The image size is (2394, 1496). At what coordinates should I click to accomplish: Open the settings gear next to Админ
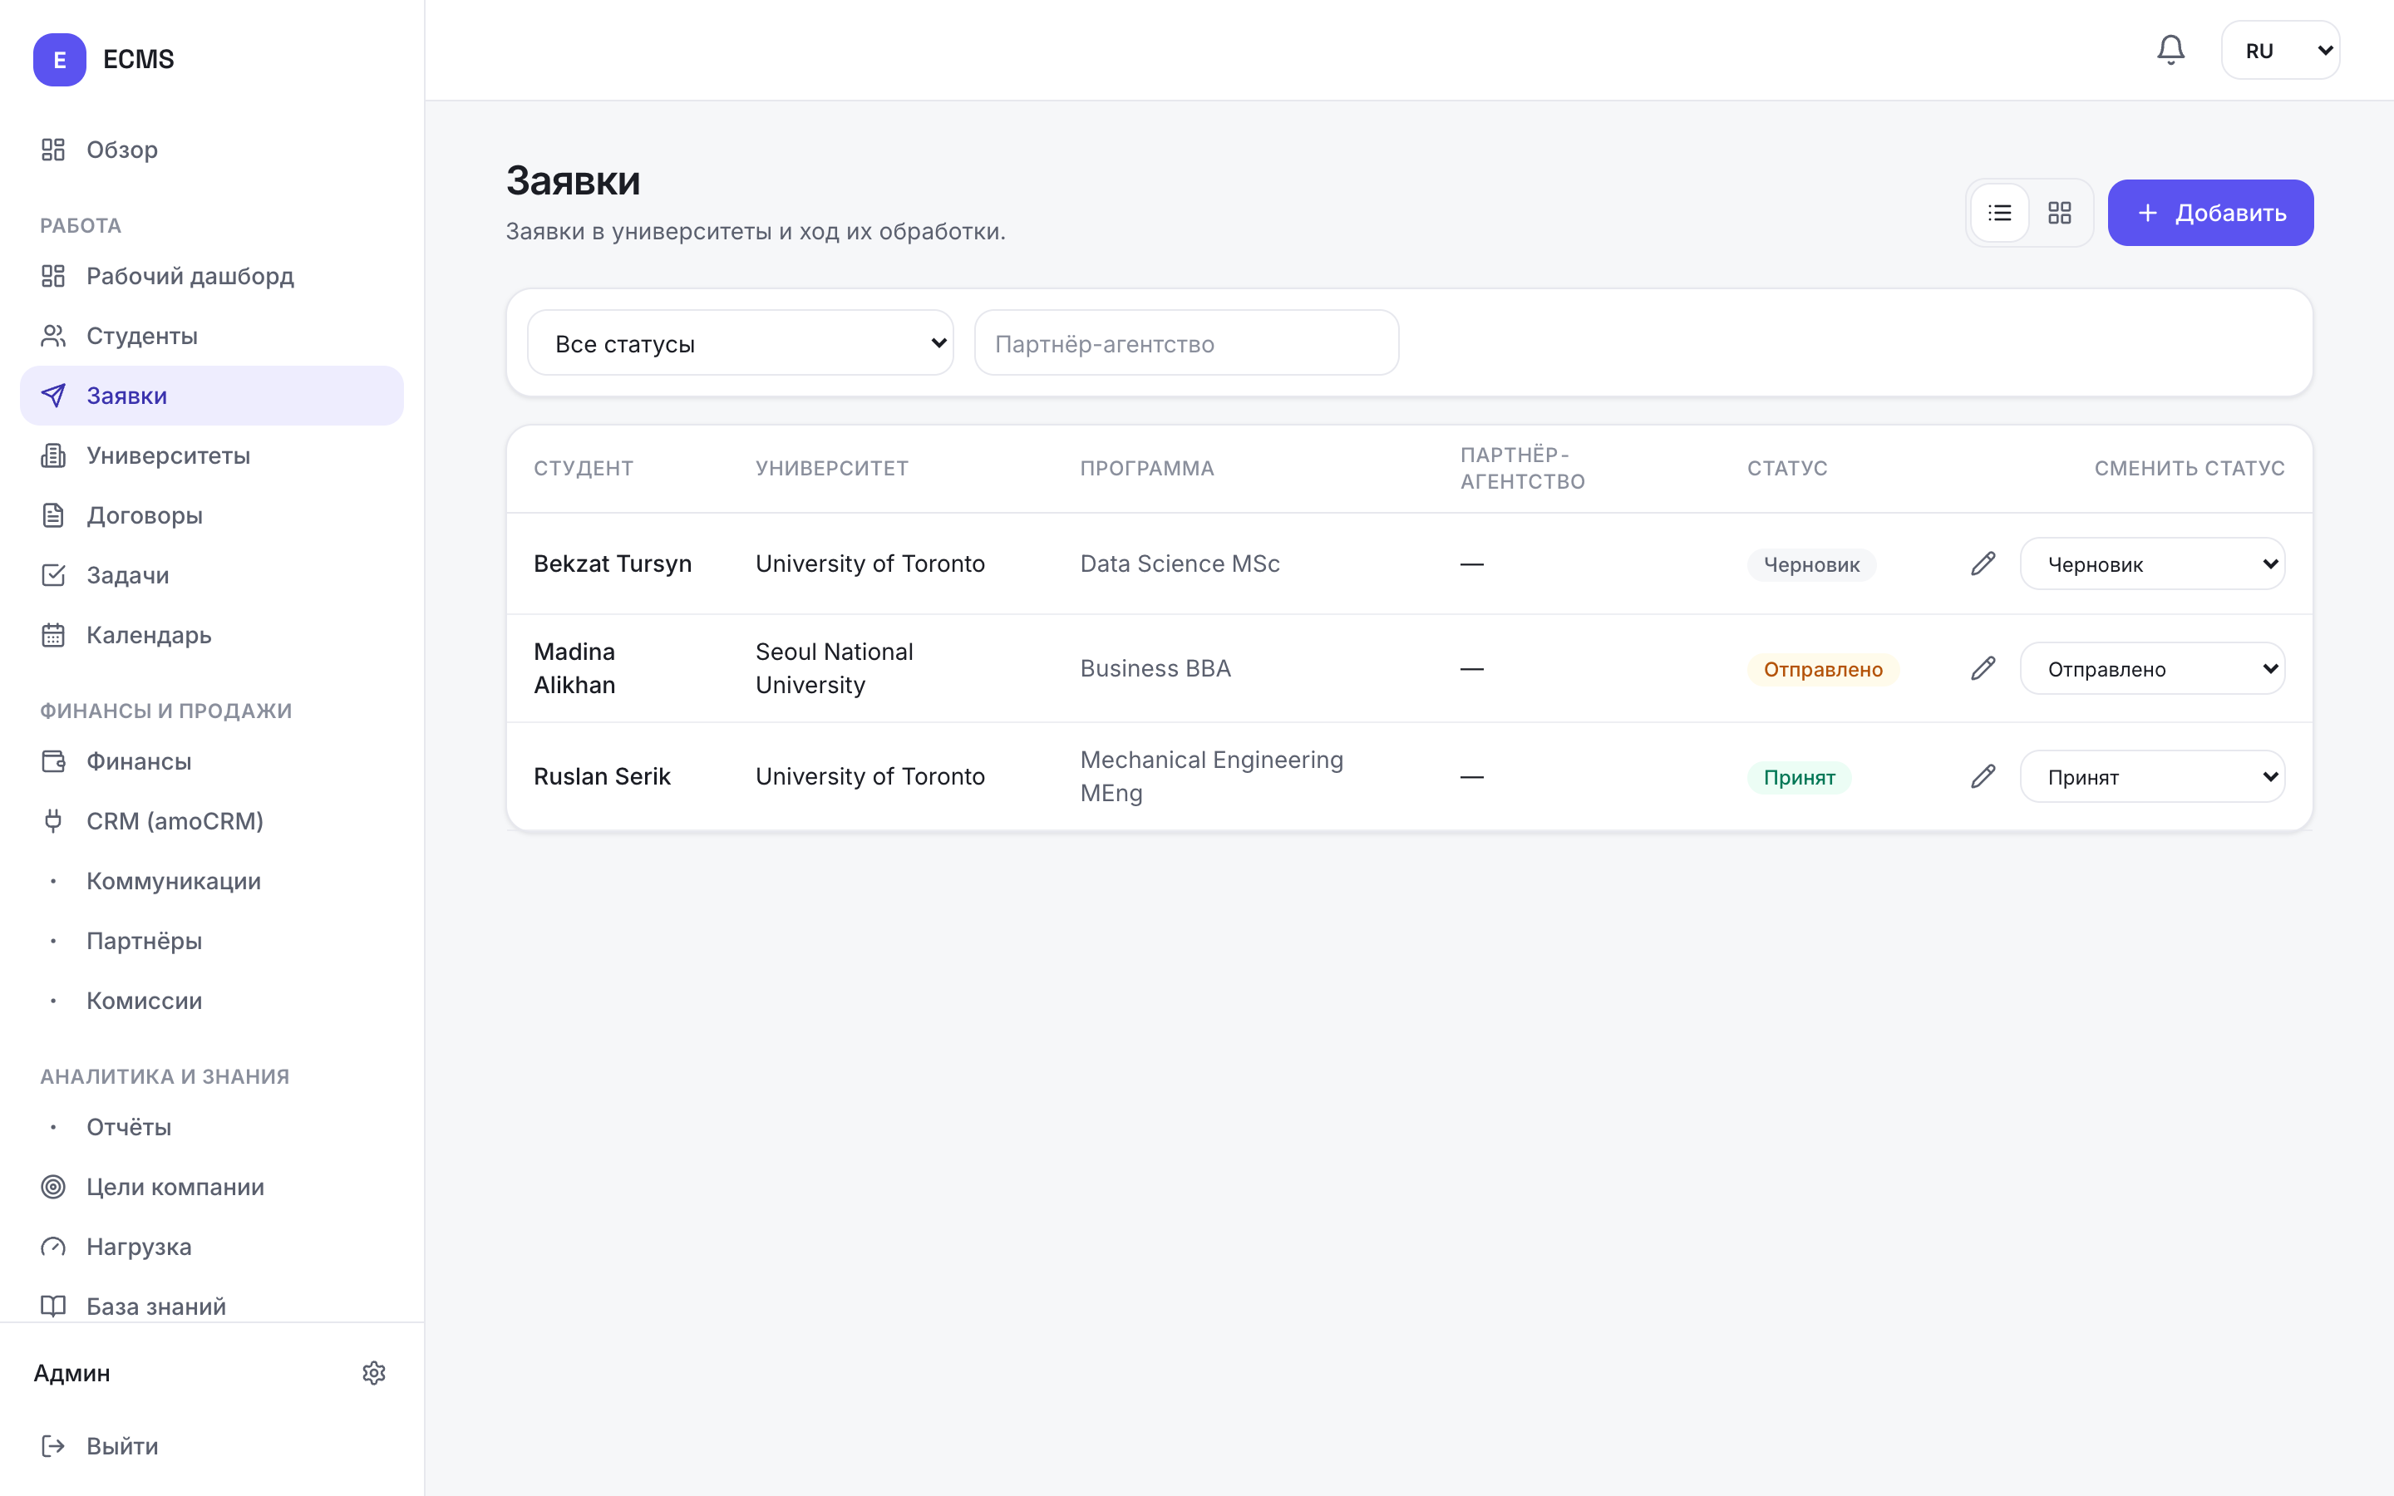pyautogui.click(x=374, y=1372)
